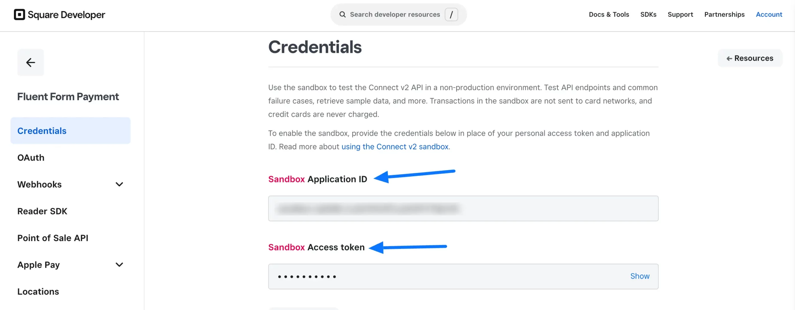
Task: Show the Sandbox Access token
Action: pos(639,276)
